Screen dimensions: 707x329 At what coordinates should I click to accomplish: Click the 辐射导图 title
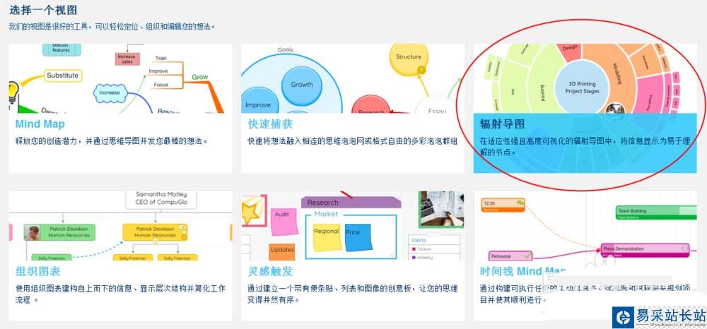click(x=502, y=124)
